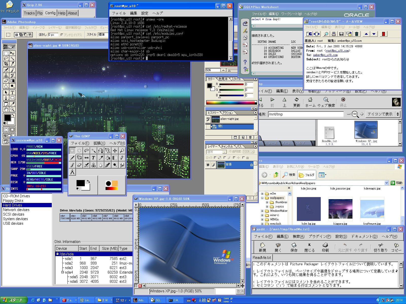
Task: Expand the .thumbnai folder node
Action: coord(267,202)
